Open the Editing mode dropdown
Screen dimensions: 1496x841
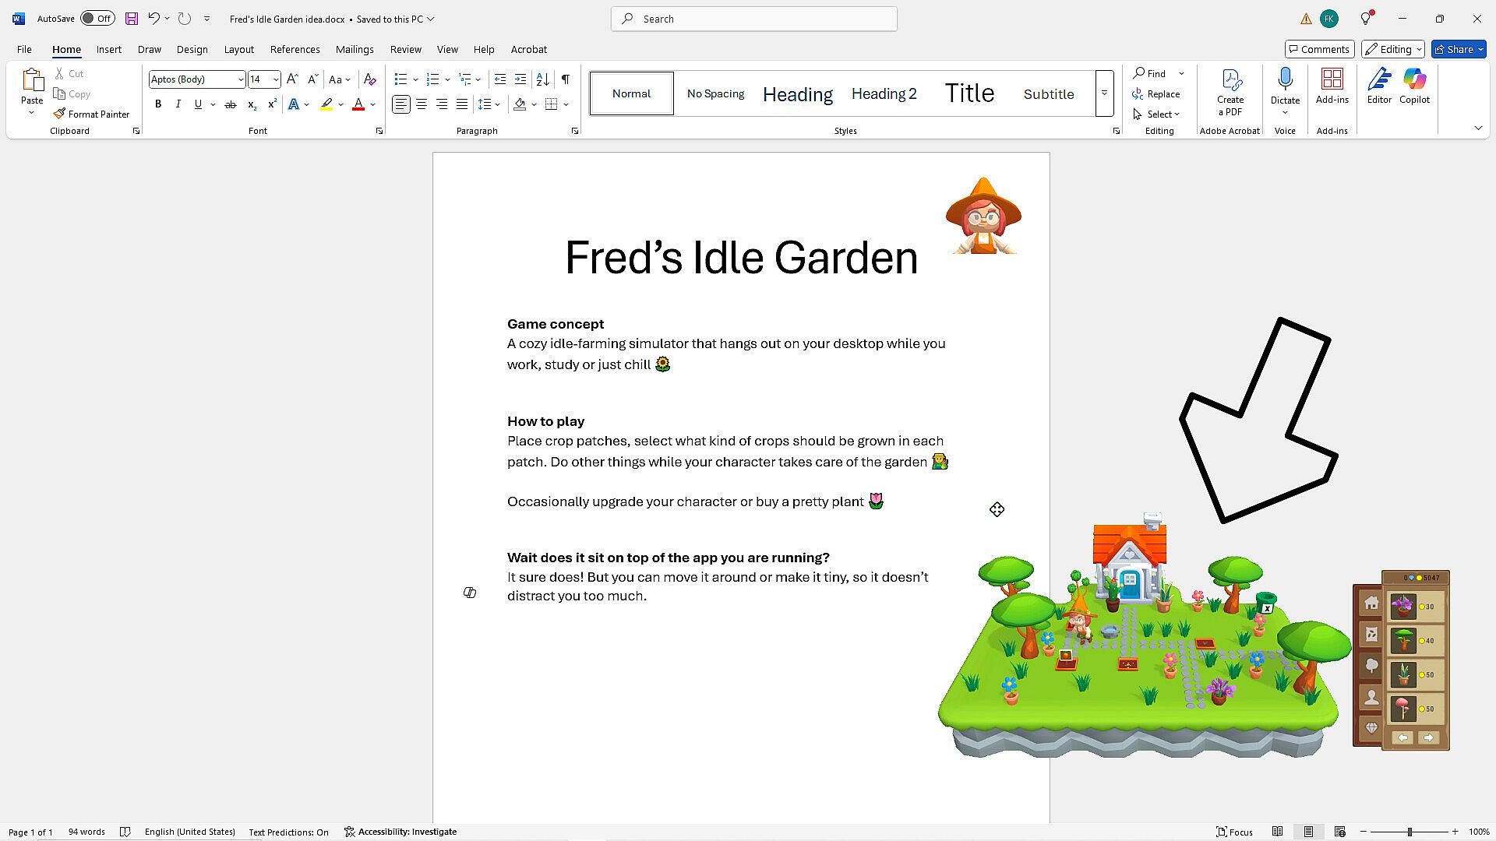(1393, 49)
